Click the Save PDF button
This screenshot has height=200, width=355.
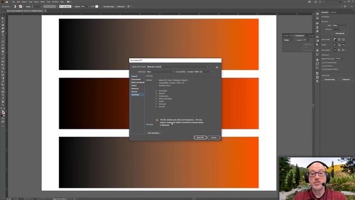[200, 137]
